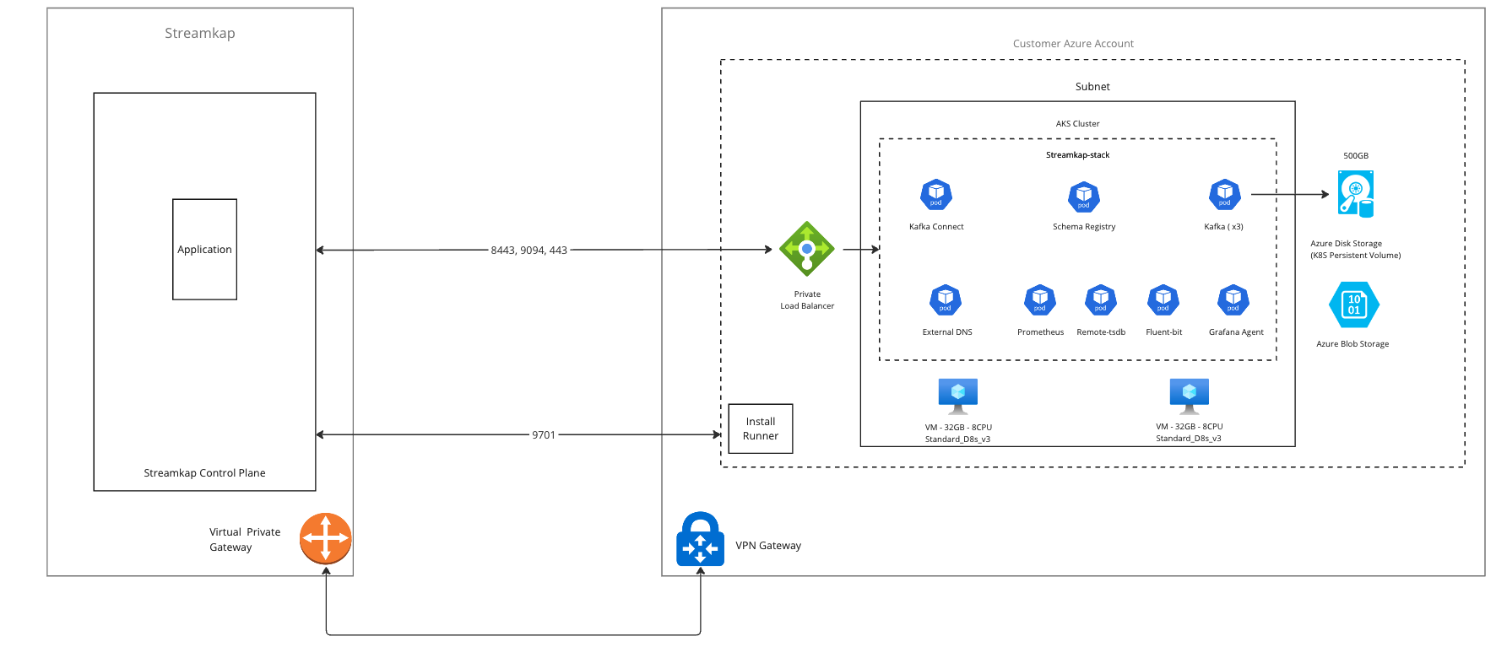Image resolution: width=1496 pixels, height=647 pixels.
Task: Select the Private Load Balancer icon
Action: point(807,249)
